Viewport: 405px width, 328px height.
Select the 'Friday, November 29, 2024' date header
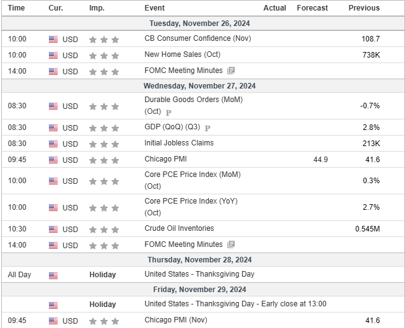coord(199,290)
